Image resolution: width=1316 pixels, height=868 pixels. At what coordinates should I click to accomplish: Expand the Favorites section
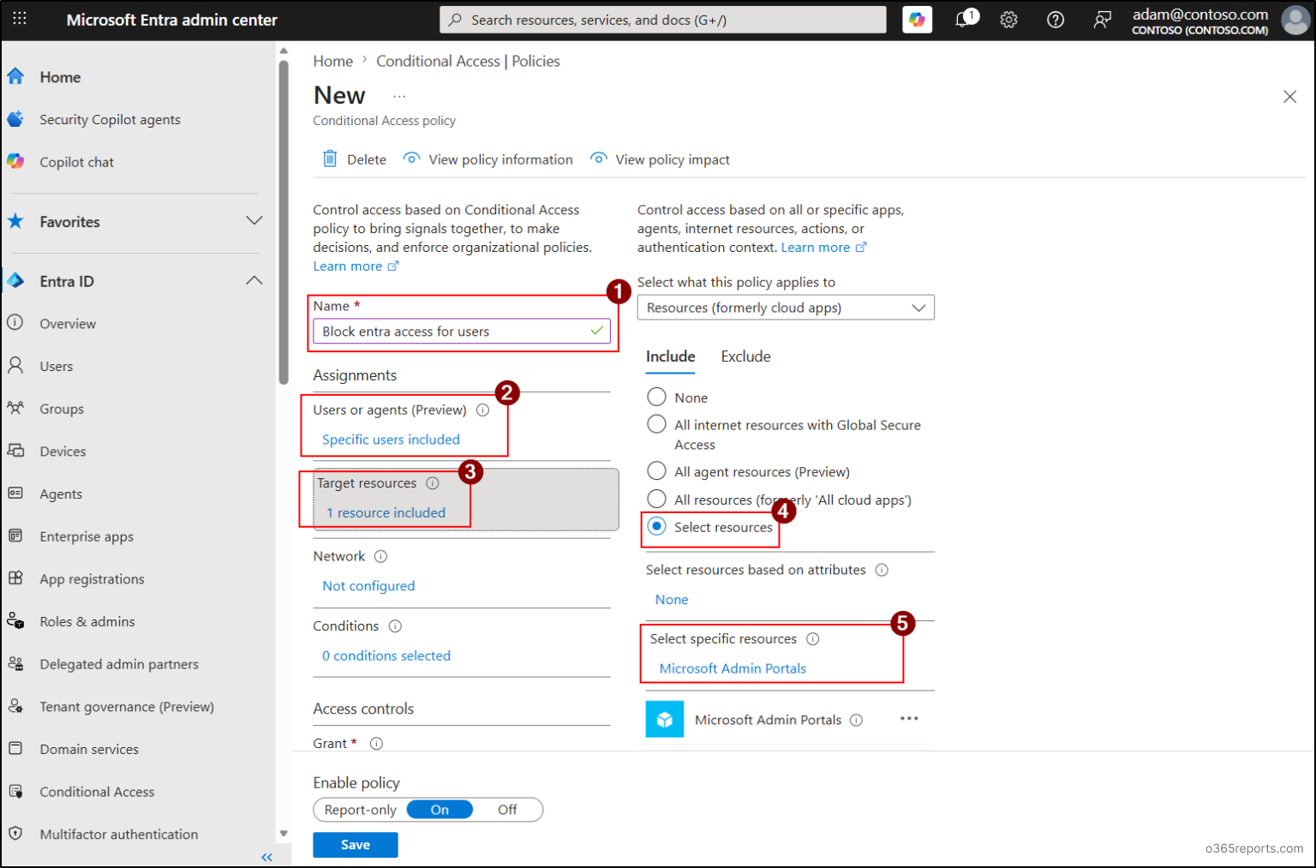tap(254, 221)
